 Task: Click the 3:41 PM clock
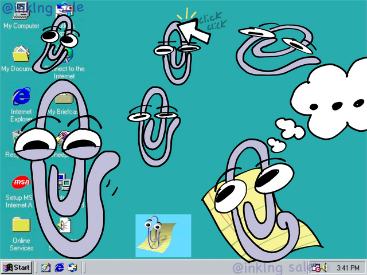348,268
